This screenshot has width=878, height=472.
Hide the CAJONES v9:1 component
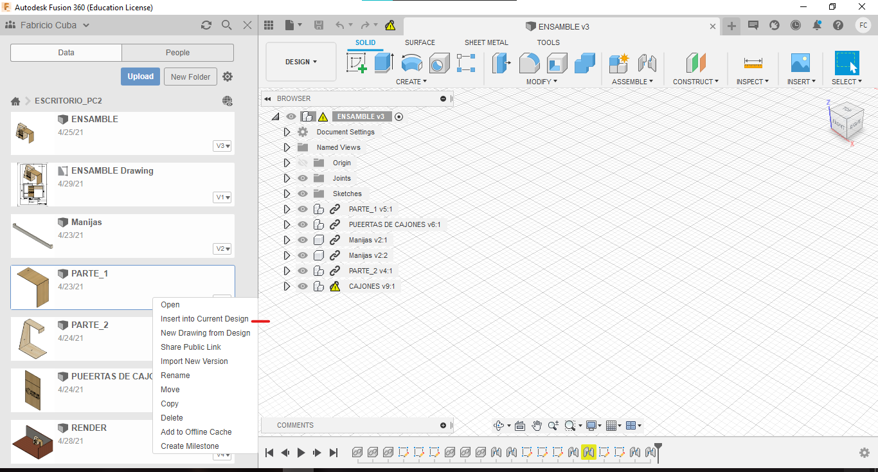click(303, 286)
